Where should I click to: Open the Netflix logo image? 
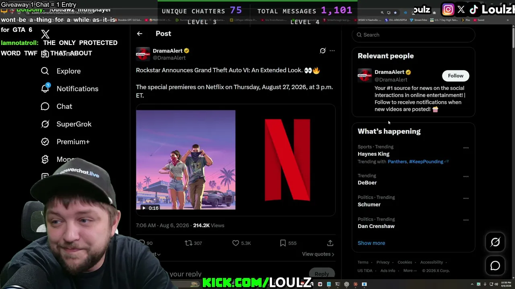[287, 160]
